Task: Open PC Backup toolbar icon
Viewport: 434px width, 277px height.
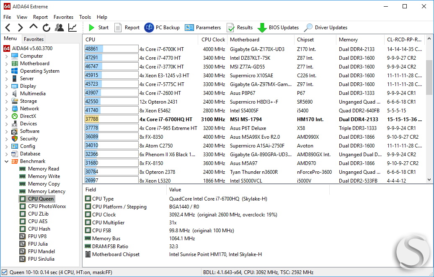Action: pyautogui.click(x=149, y=28)
